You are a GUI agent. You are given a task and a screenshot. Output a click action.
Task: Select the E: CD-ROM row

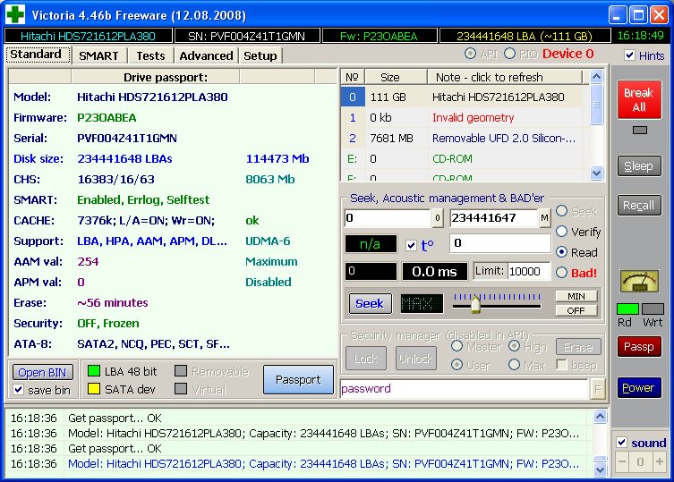pyautogui.click(x=465, y=159)
